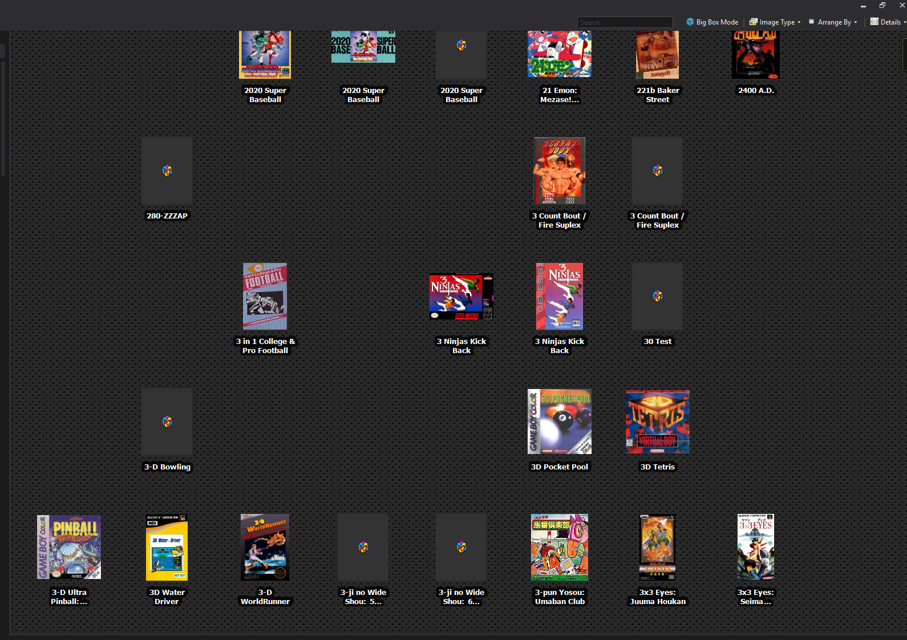Restore down the LaunchBox window
The height and width of the screenshot is (640, 907).
pos(882,5)
